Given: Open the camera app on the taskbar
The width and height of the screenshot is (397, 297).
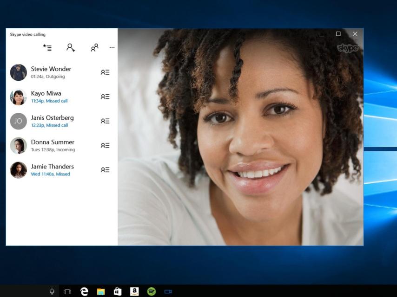Looking at the screenshot, I should [167, 291].
